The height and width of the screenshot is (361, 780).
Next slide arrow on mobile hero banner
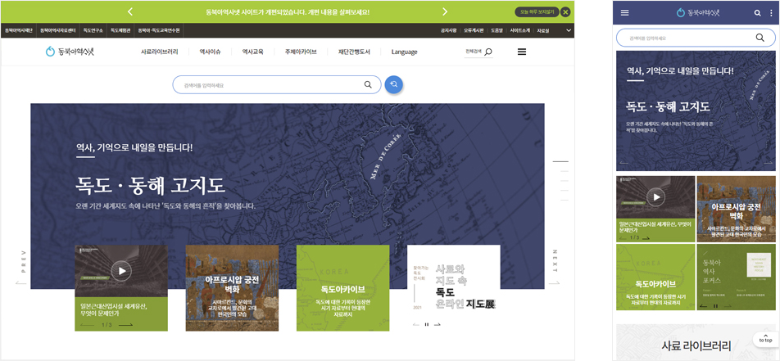[769, 162]
